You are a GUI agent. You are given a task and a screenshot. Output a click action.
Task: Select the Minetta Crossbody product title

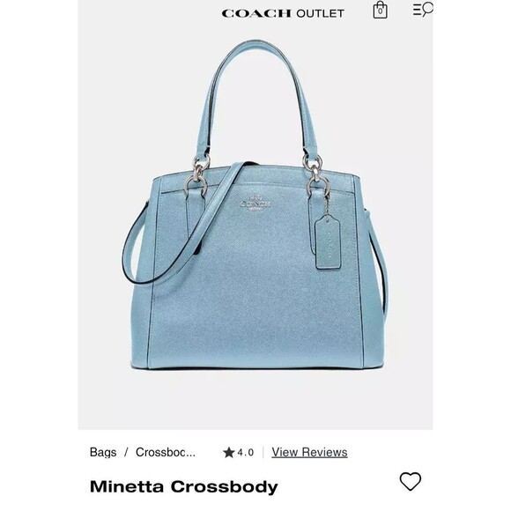pyautogui.click(x=184, y=486)
